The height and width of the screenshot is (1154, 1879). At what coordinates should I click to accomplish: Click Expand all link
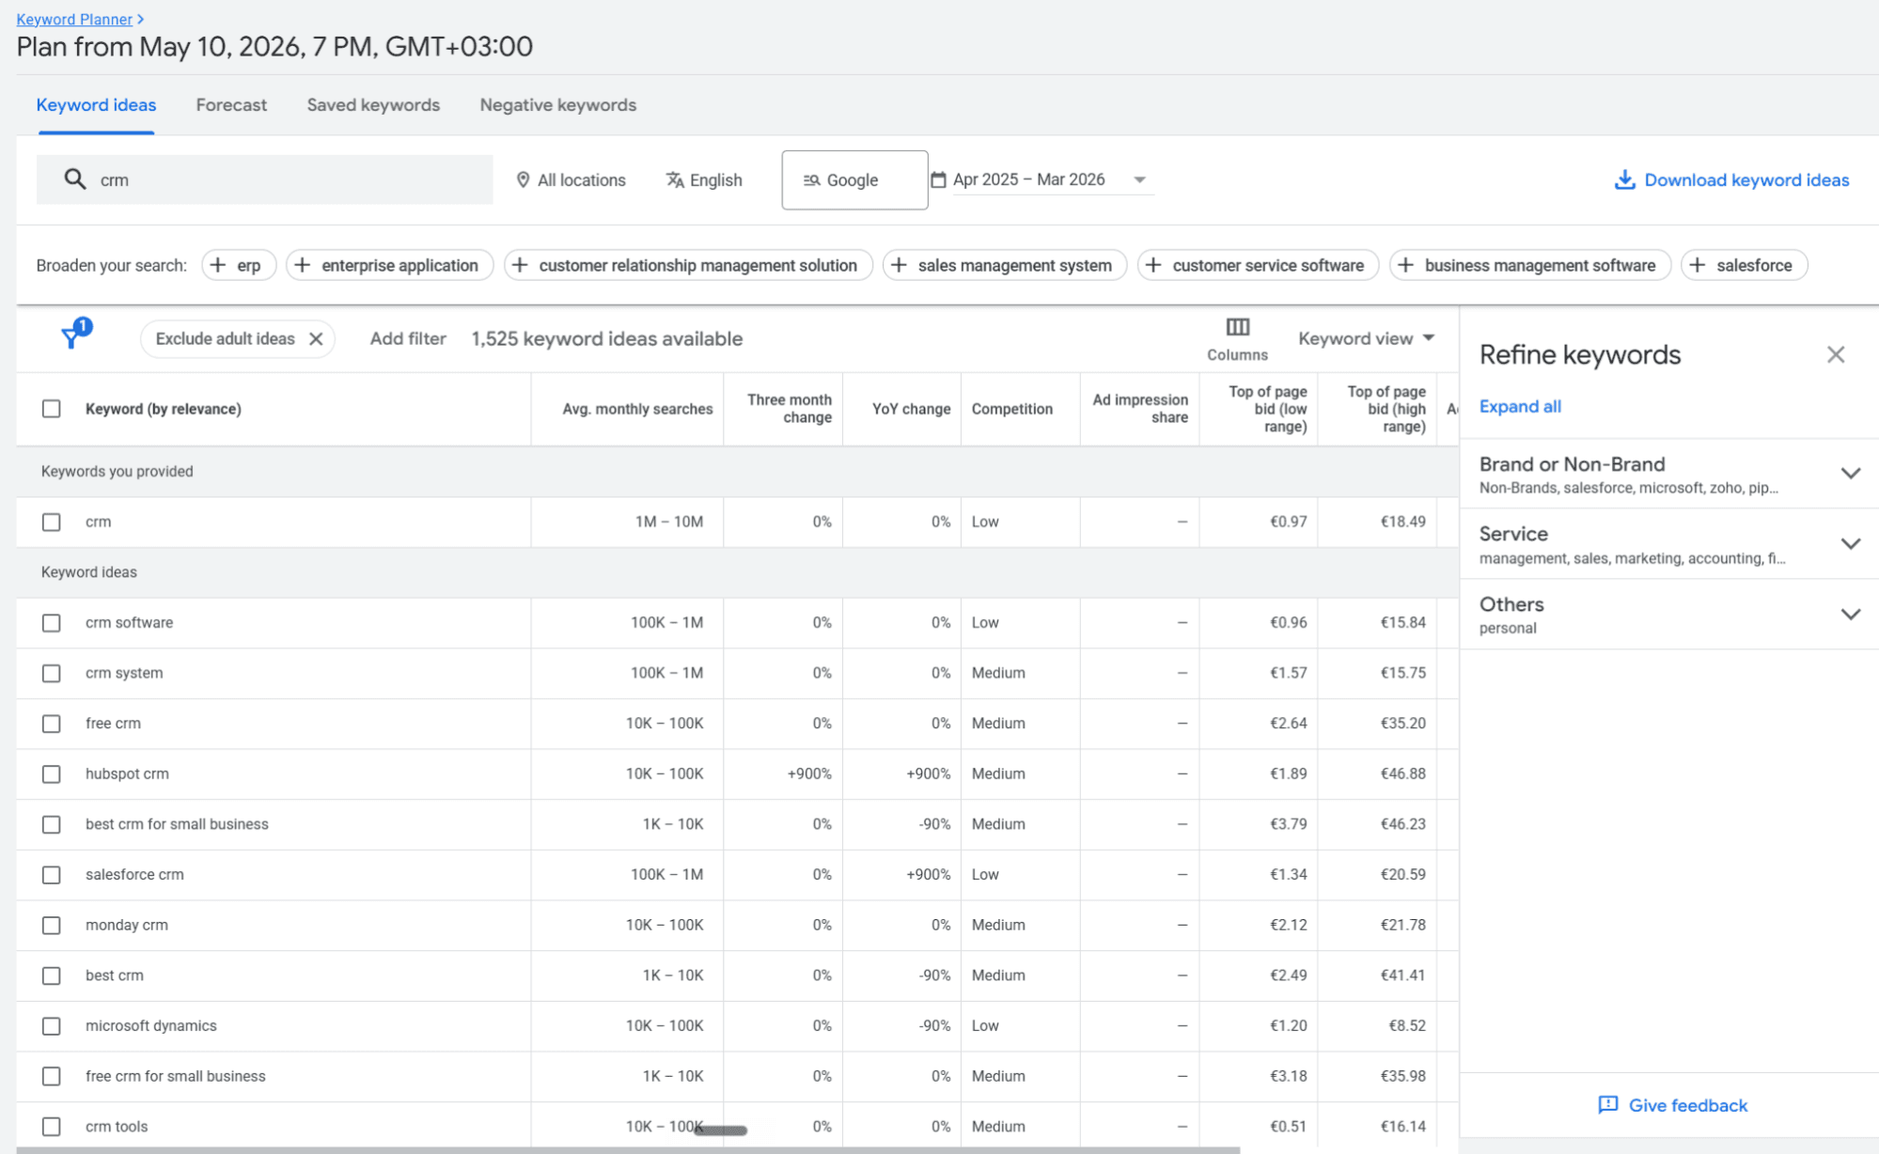point(1520,406)
